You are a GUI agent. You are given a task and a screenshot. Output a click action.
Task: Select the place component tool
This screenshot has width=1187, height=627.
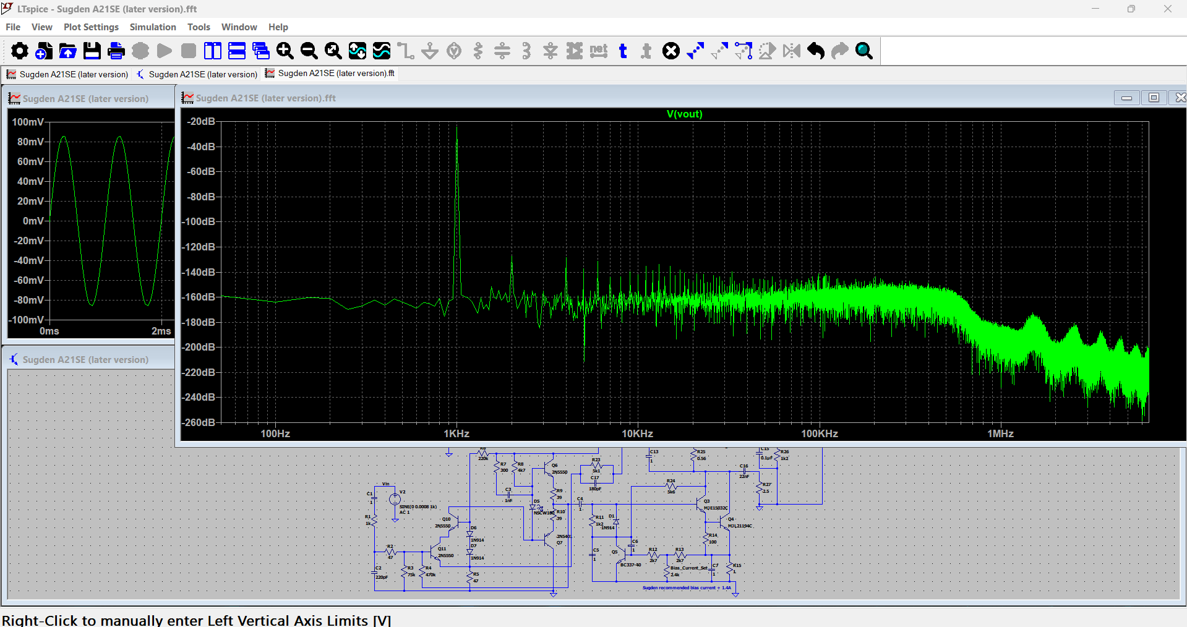575,51
